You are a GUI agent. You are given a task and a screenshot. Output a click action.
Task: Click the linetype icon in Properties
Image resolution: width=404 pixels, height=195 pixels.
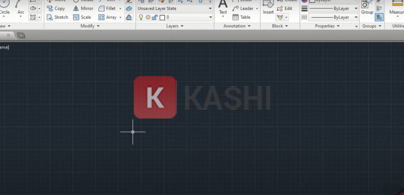pyautogui.click(x=304, y=17)
